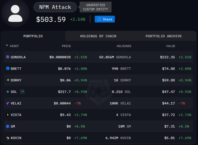Screen dimensions: 198x145
Task: Open the SOL asset name
Action: [14, 92]
